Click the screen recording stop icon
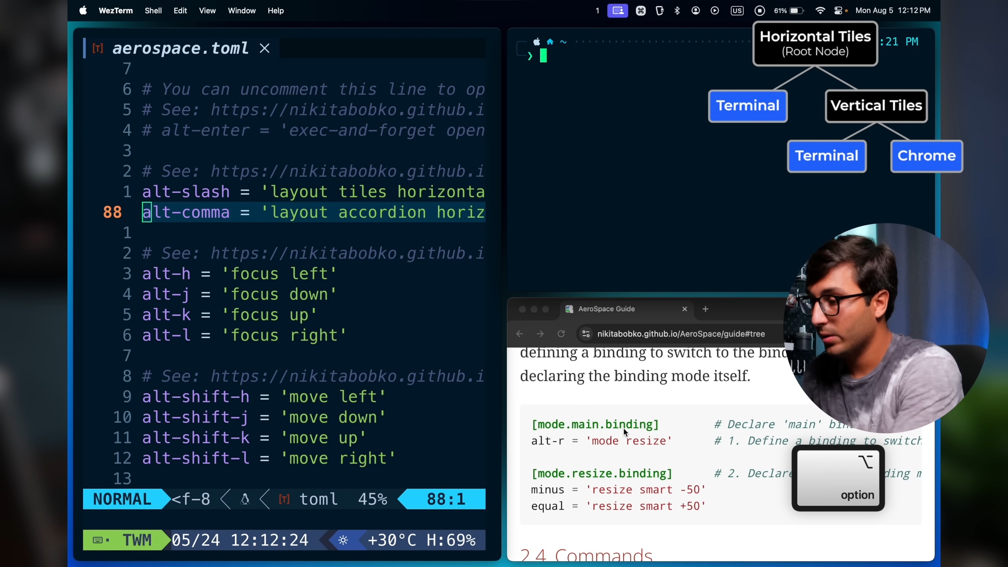 (x=760, y=11)
